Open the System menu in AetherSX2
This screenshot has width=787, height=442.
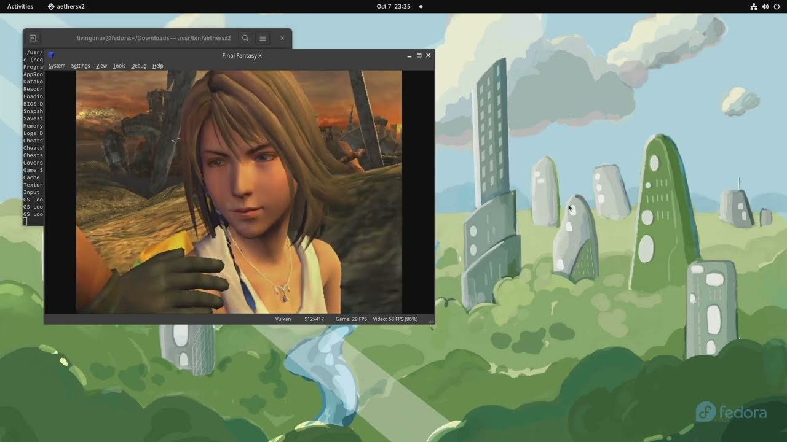(x=57, y=66)
